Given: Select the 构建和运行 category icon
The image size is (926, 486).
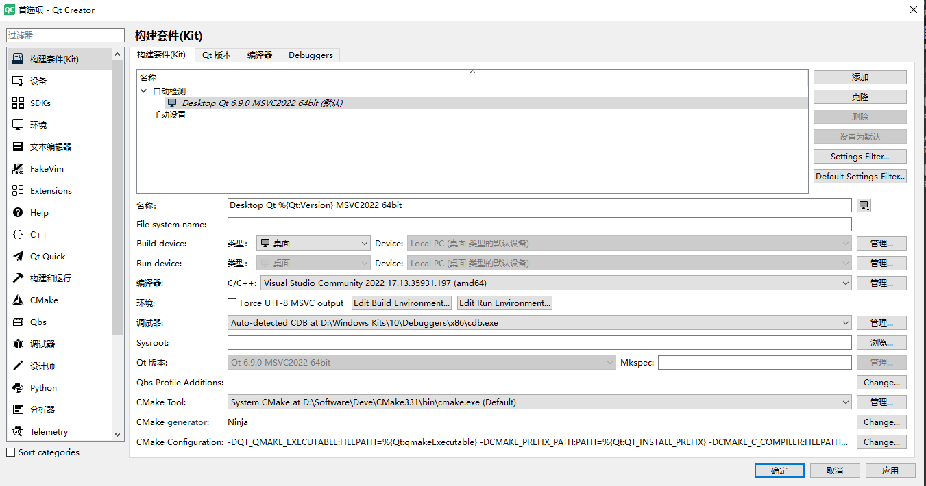Looking at the screenshot, I should 18,278.
